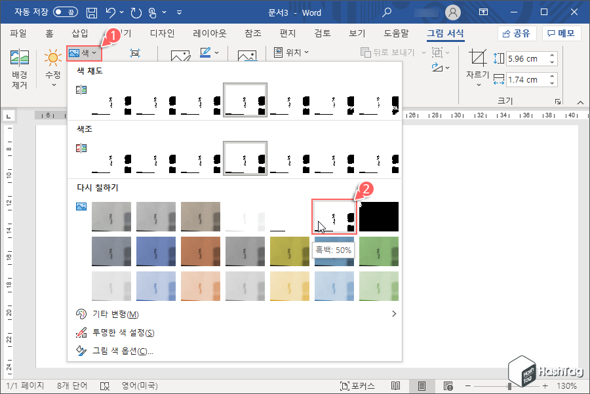Choose the gold dark recolor swatch

coord(290,251)
